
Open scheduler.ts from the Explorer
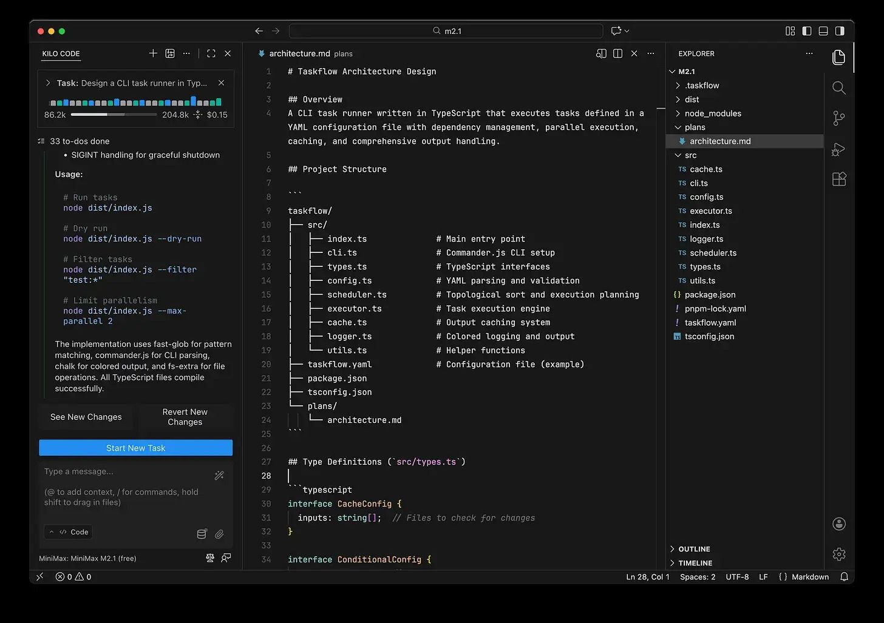pos(713,253)
